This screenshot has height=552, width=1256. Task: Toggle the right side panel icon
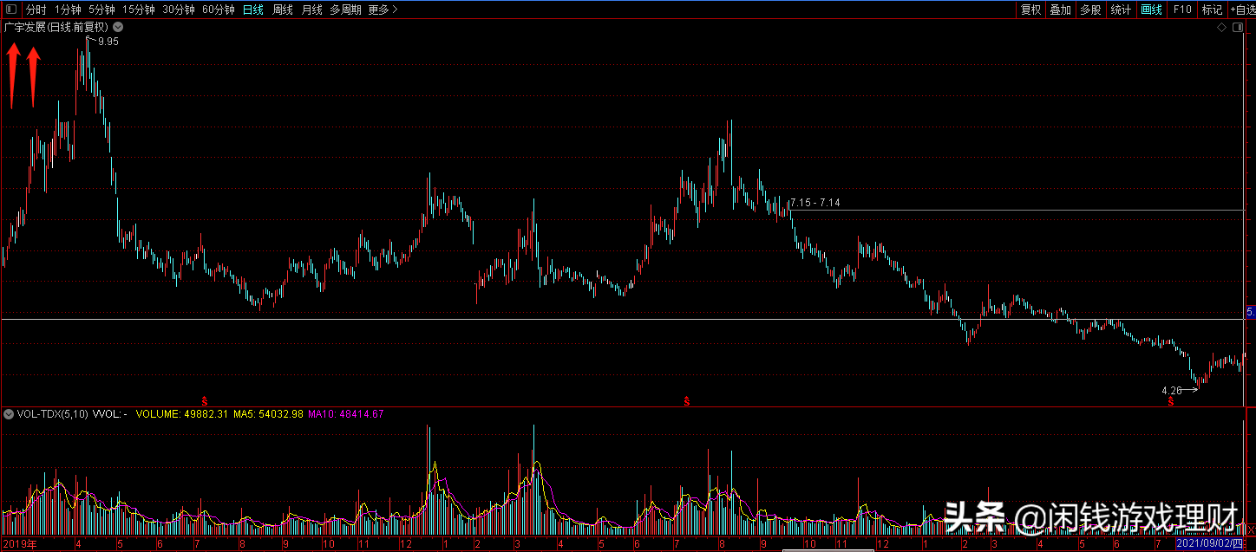click(x=1236, y=28)
